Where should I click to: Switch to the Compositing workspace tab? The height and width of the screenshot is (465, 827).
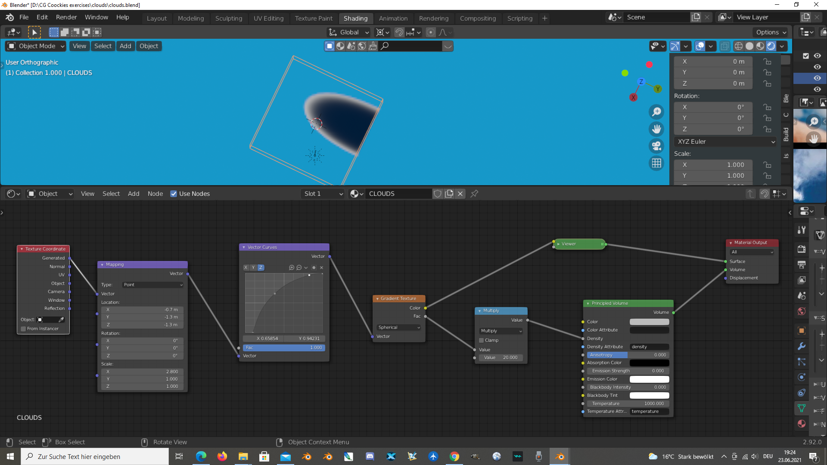[478, 18]
